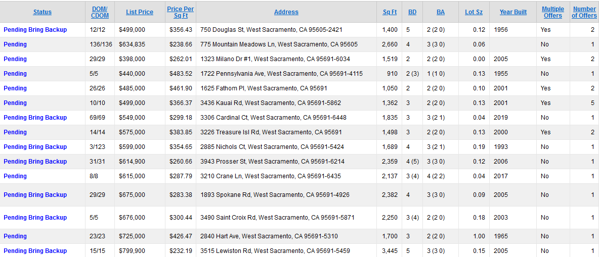Screen dimensions: 599x257
Task: Click the DOM/CDOM column header
Action: 100,12
